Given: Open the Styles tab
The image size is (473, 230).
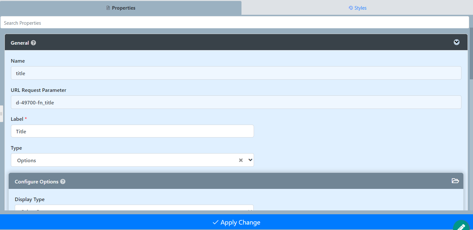Looking at the screenshot, I should 357,8.
